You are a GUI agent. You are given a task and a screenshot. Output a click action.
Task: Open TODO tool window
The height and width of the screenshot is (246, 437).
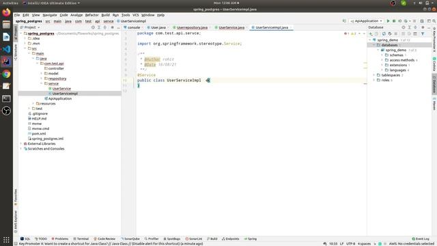point(41,238)
